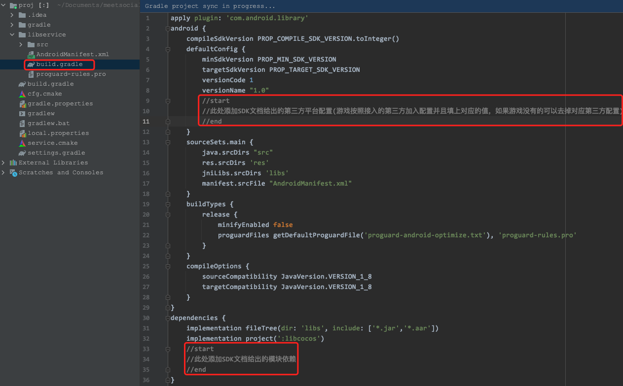Image resolution: width=623 pixels, height=386 pixels.
Task: Open the build.gradle listed above cfg.cmake
Action: [x=51, y=84]
